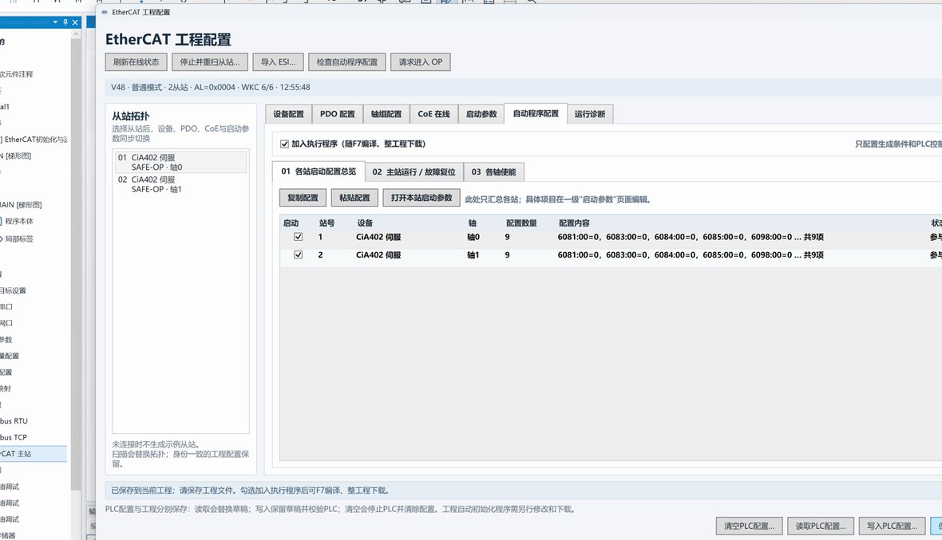Select slave 02 CiA402 伺服 轴1 in topology

pyautogui.click(x=181, y=184)
